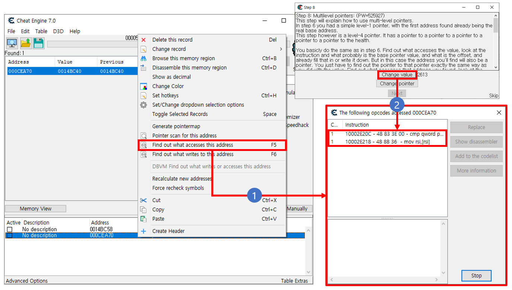Open the Change Color menu entry
Screen dimensions: 512x290
211,86
